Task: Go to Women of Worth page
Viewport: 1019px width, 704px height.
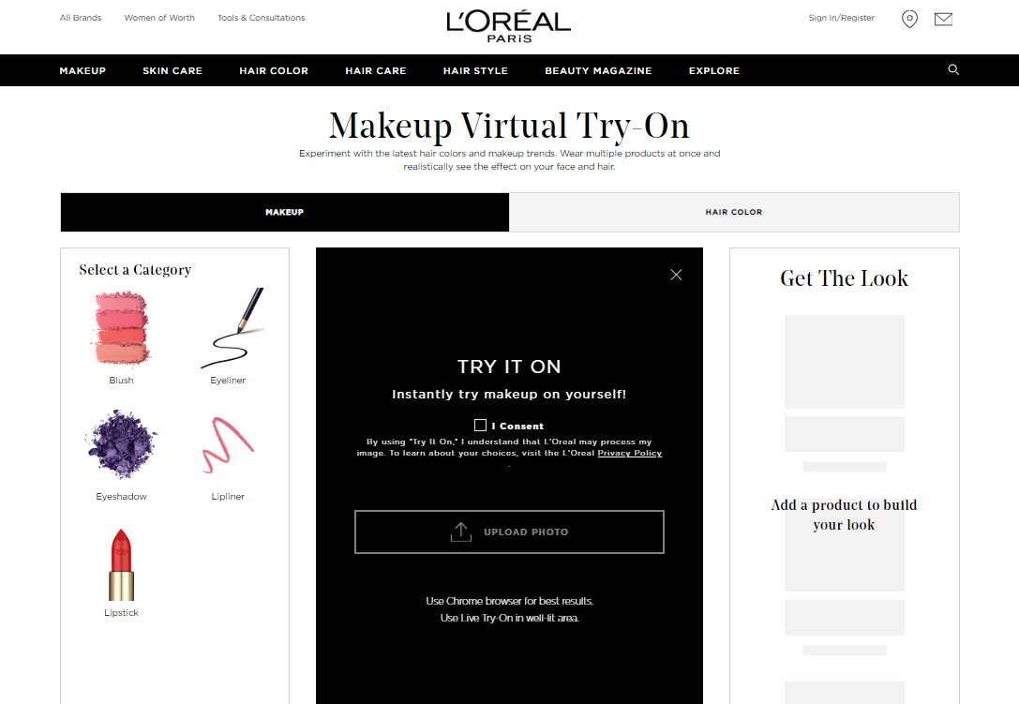Action: (159, 18)
